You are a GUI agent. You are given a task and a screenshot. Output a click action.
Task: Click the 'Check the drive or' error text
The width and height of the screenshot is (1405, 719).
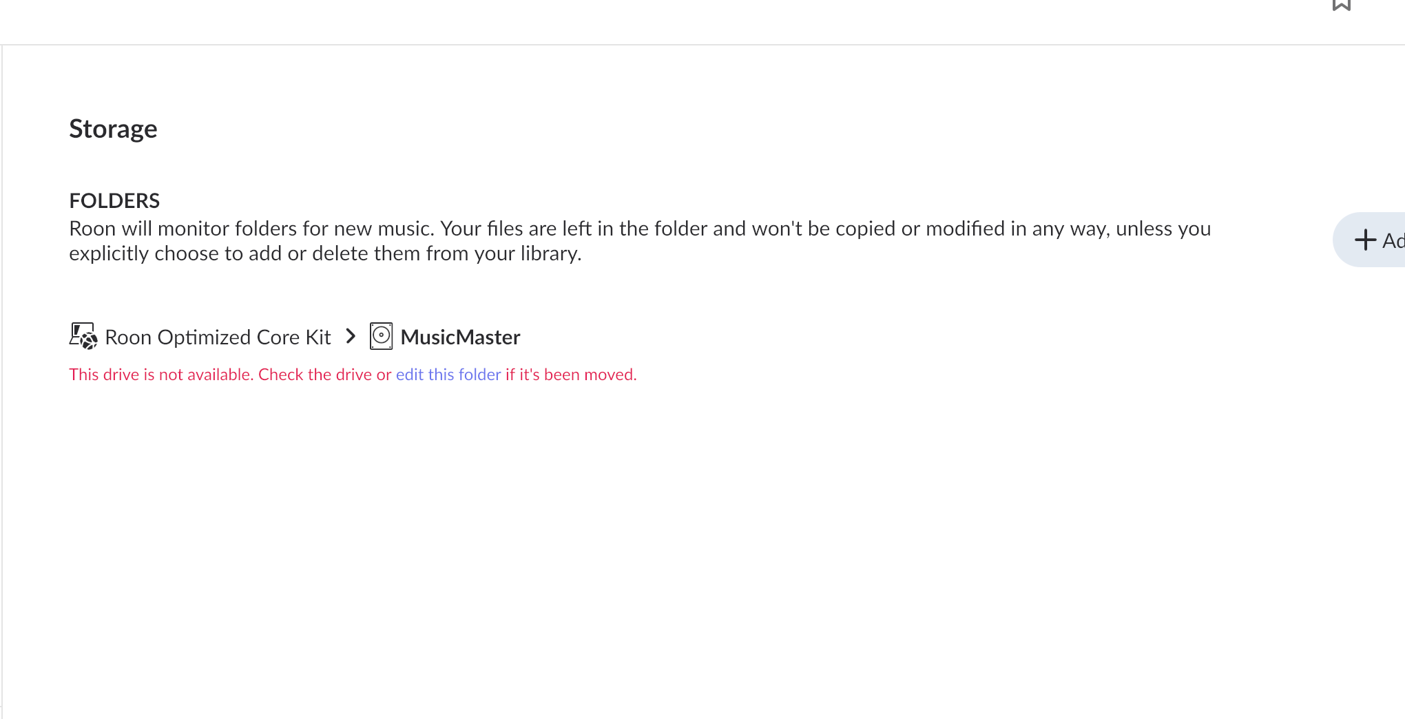[x=324, y=375]
